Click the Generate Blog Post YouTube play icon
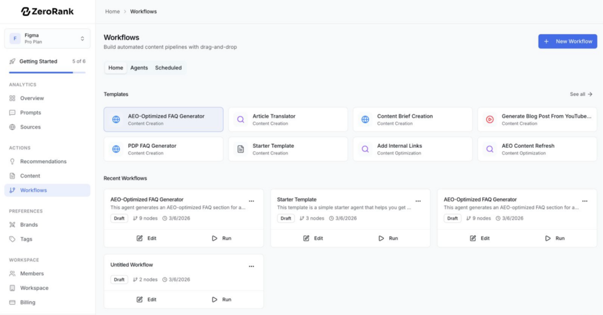 coord(489,120)
